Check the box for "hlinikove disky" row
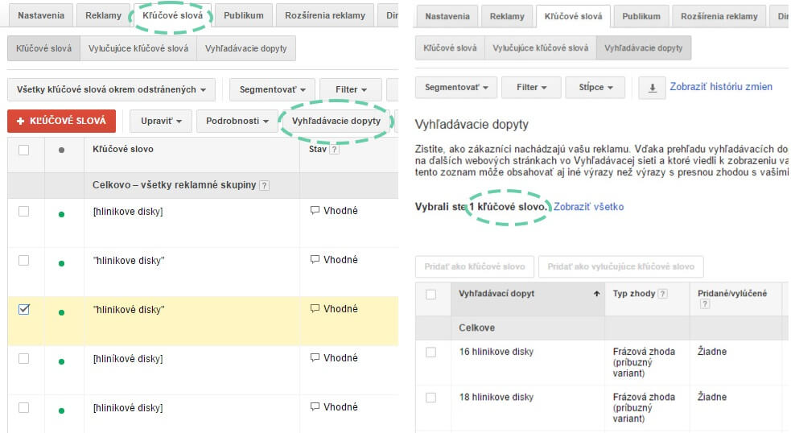The height and width of the screenshot is (433, 791). click(23, 260)
